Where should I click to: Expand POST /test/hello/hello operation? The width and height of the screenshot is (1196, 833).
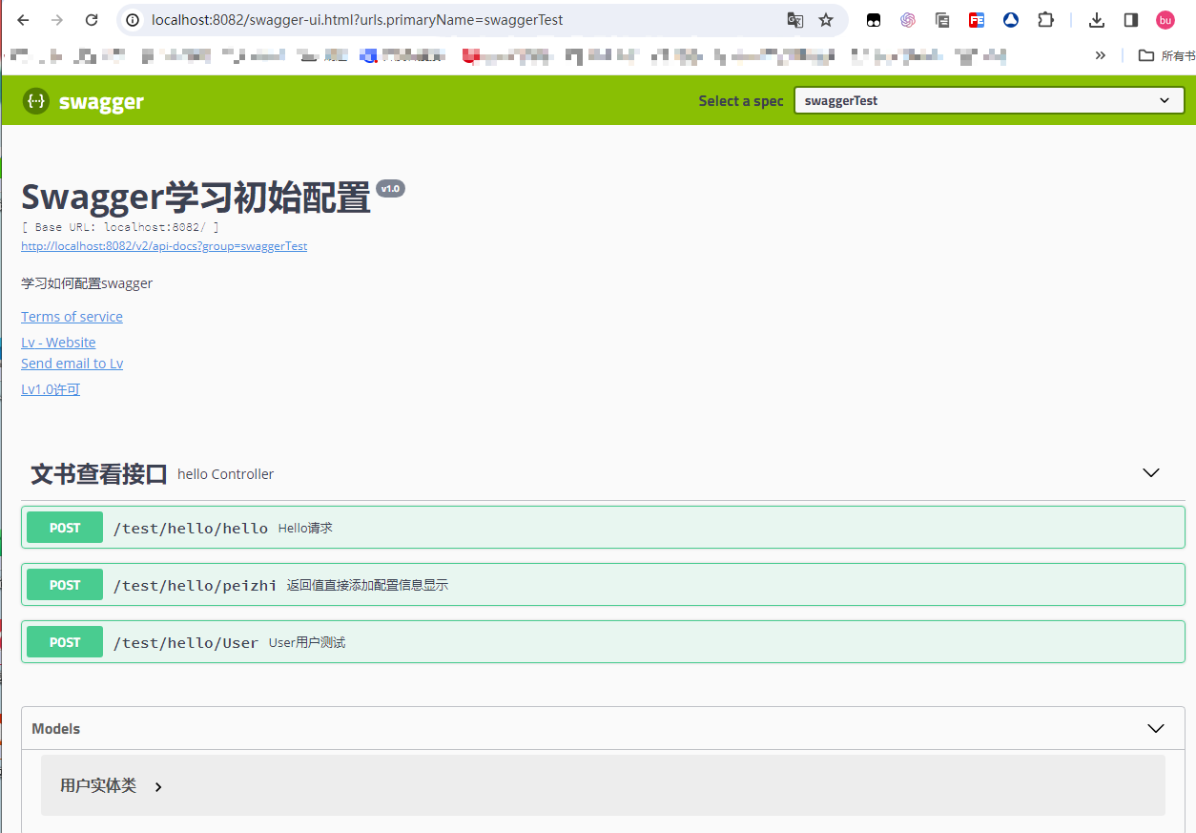(603, 528)
